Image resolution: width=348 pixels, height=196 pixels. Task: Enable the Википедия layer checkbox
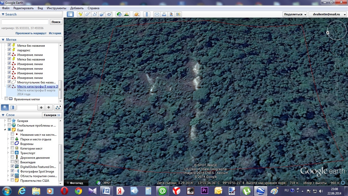coord(12,162)
